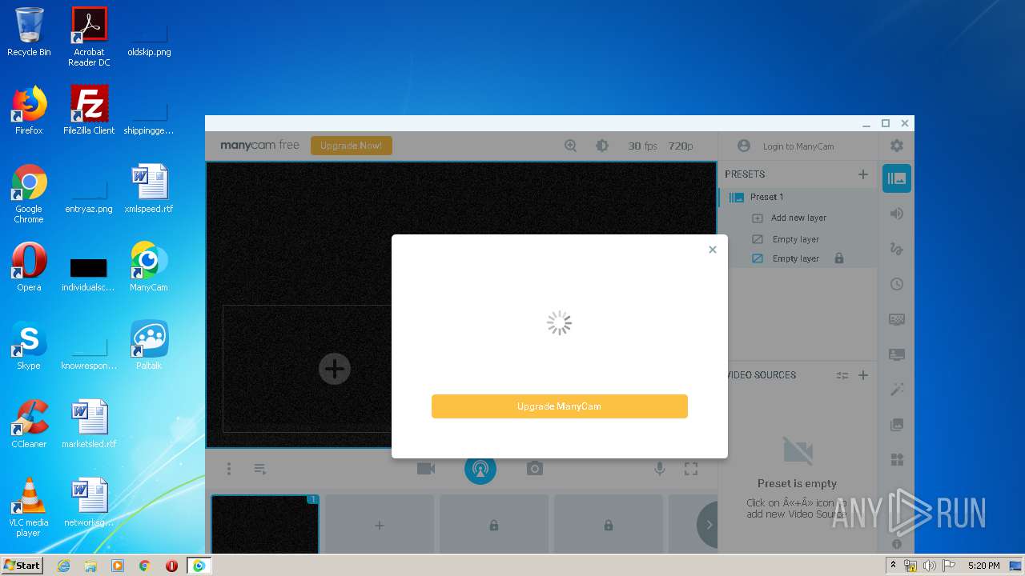Open the brightness color settings icon

(x=602, y=146)
